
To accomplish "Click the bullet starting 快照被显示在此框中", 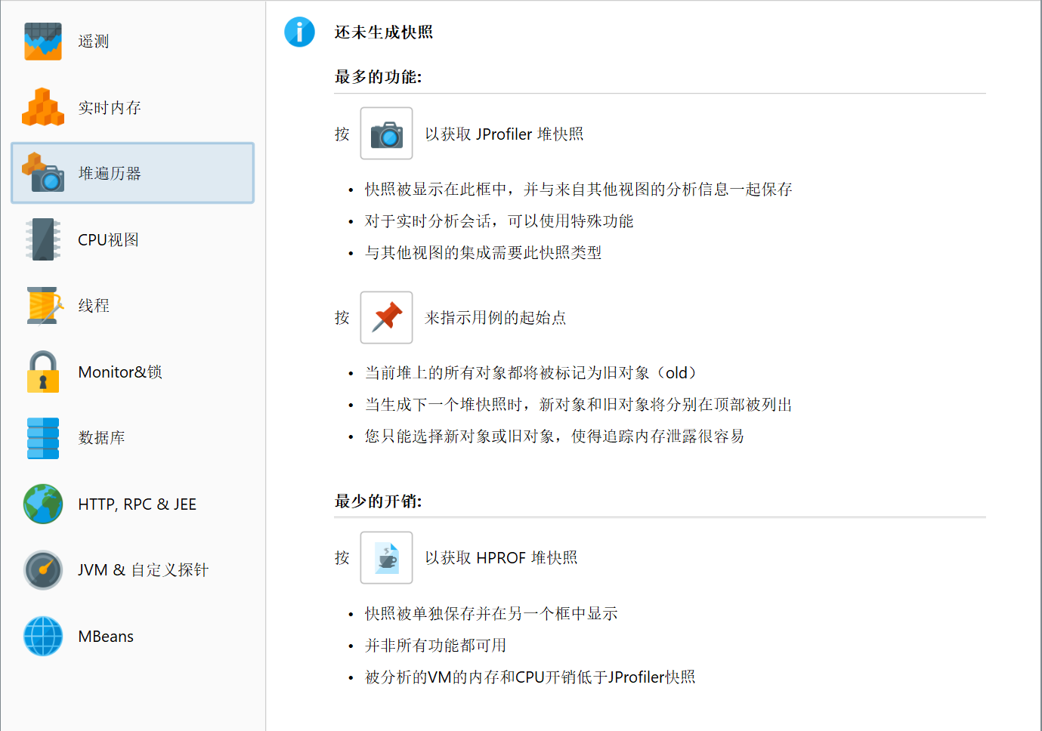I will 579,189.
